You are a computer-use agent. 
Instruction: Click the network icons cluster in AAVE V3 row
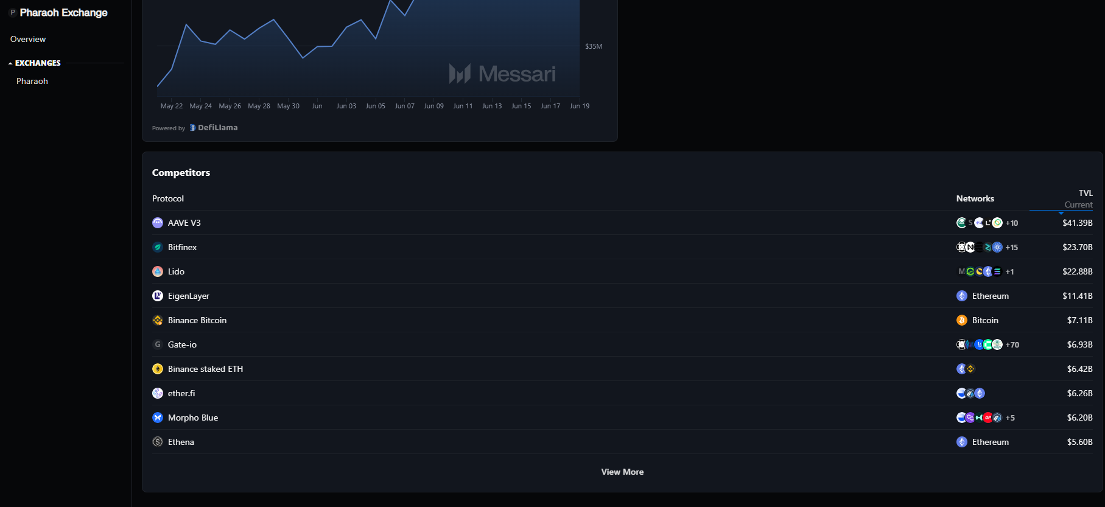tap(980, 223)
